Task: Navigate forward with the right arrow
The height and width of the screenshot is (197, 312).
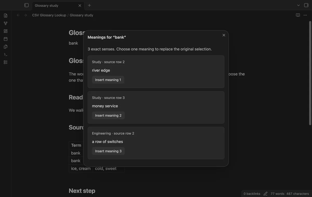Action: click(25, 15)
